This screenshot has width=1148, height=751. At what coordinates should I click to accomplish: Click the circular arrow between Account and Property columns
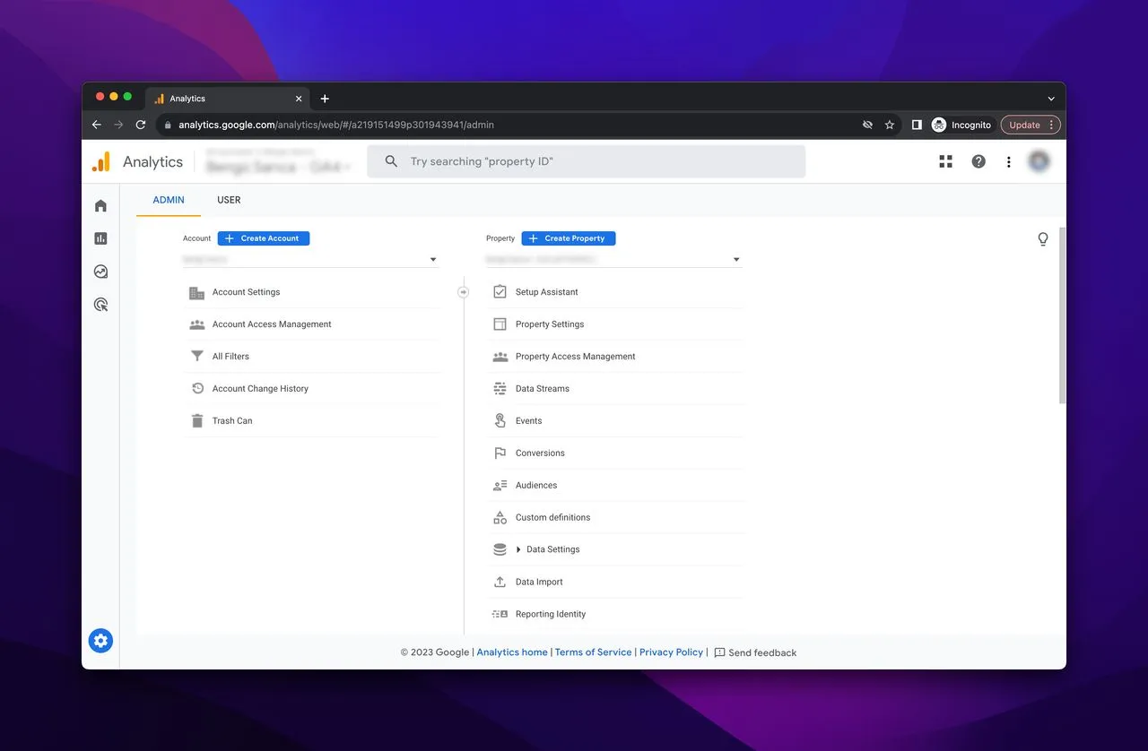pos(464,292)
